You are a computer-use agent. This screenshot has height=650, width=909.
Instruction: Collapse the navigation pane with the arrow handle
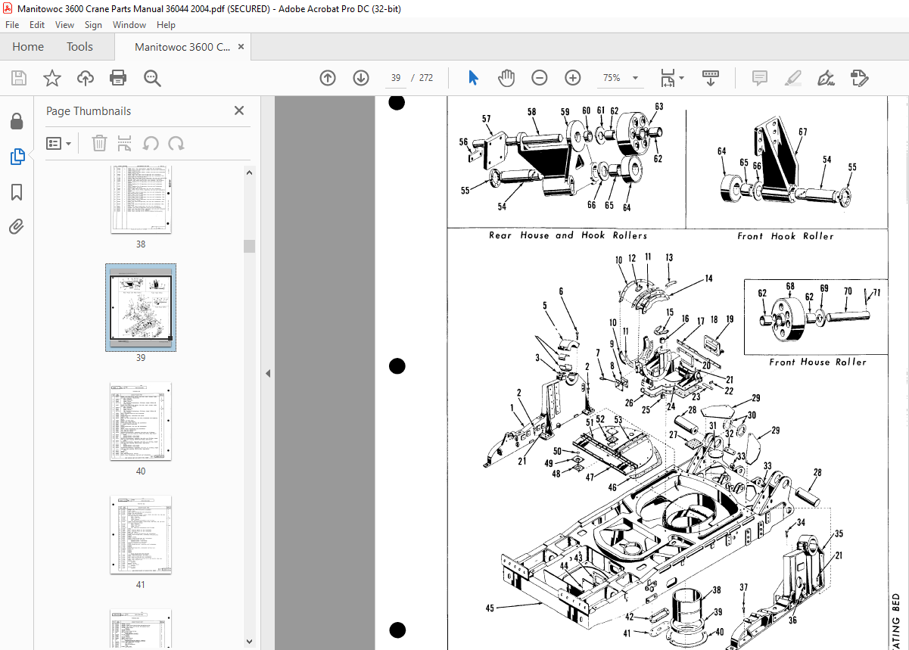pyautogui.click(x=267, y=373)
